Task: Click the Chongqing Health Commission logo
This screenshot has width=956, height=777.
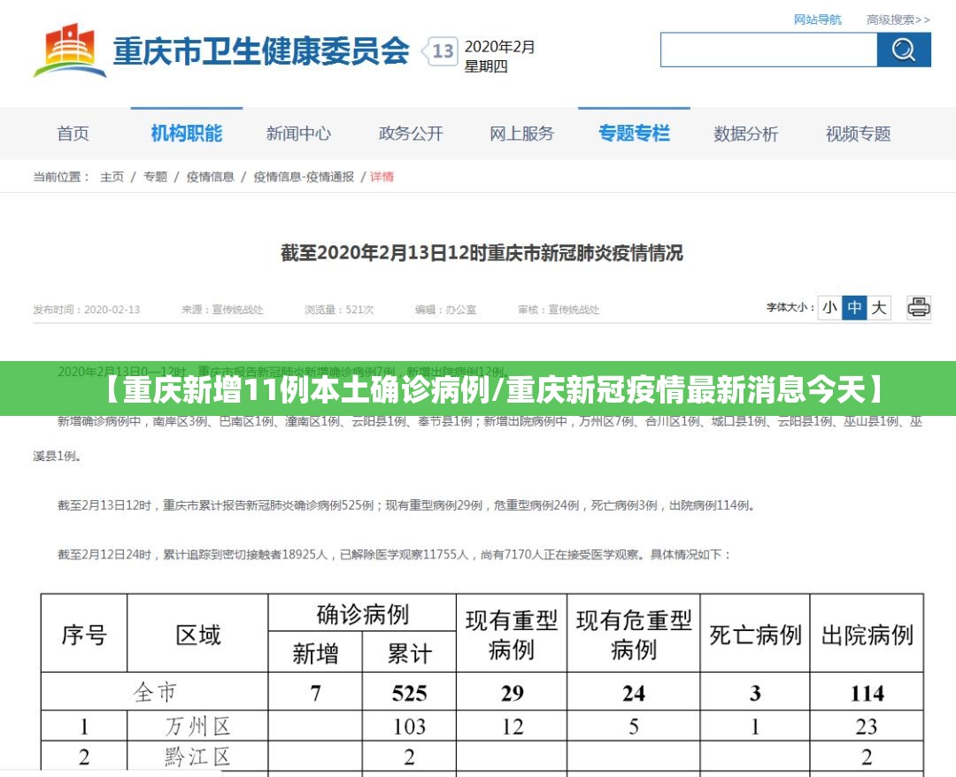Action: point(70,50)
